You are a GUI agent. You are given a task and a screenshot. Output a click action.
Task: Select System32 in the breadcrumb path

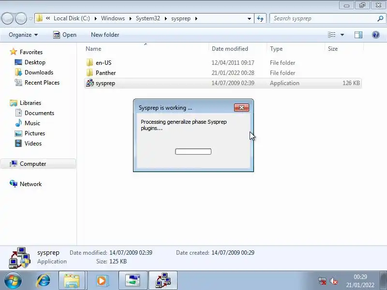coord(148,18)
